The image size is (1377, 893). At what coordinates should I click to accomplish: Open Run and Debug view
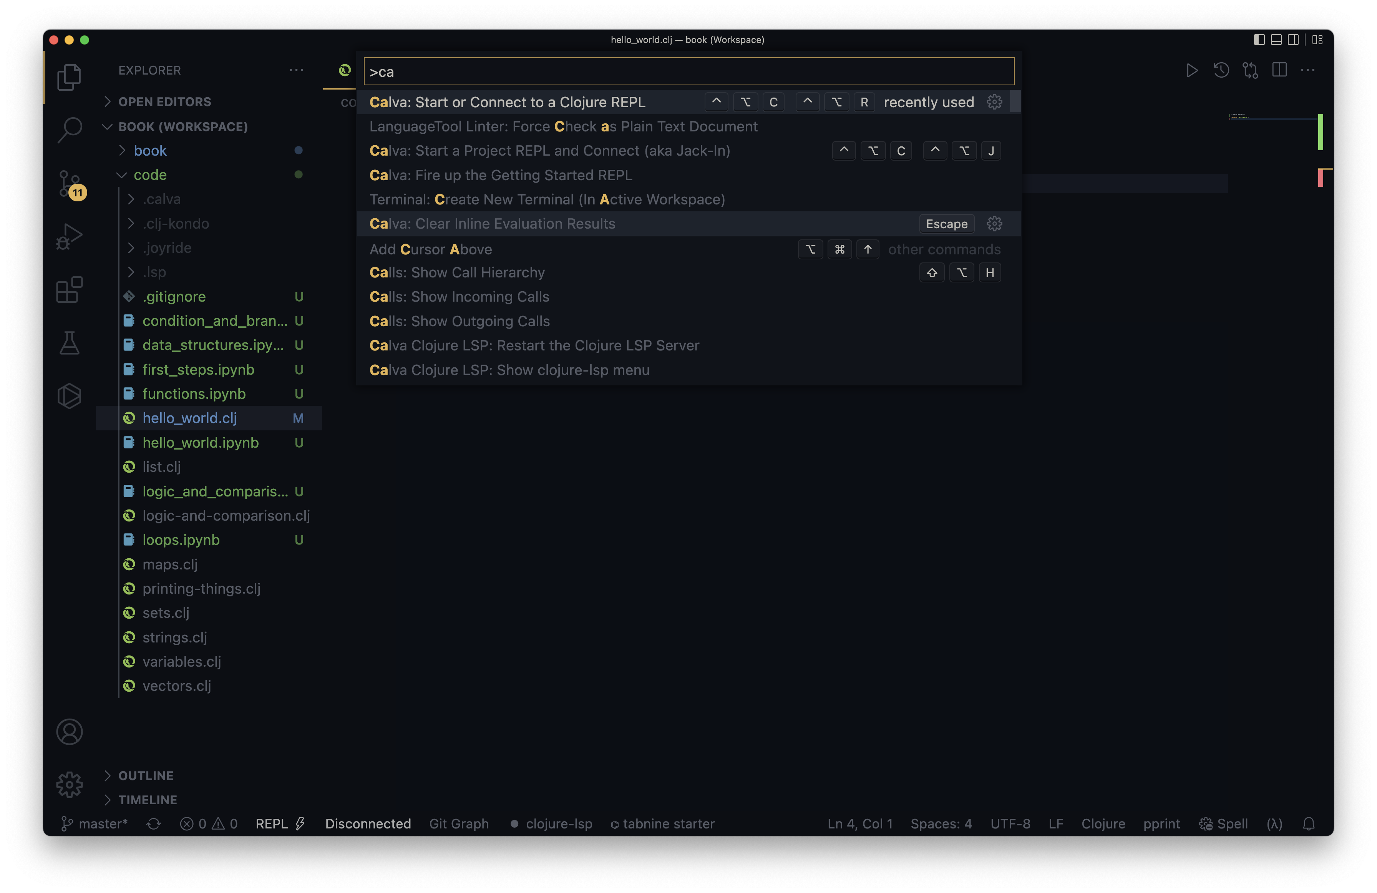tap(70, 236)
